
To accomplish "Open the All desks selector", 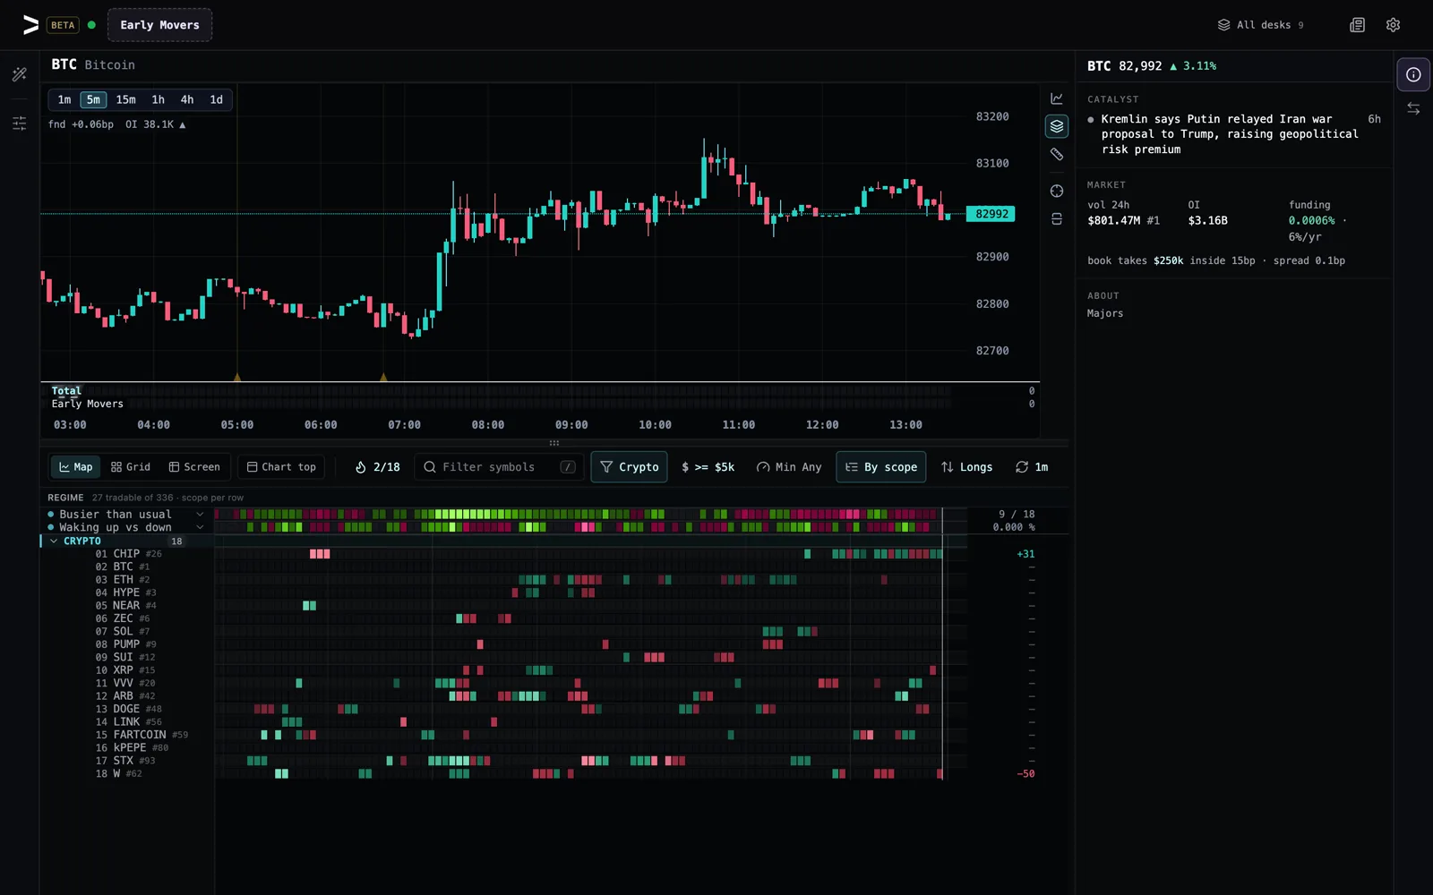I will pyautogui.click(x=1261, y=25).
